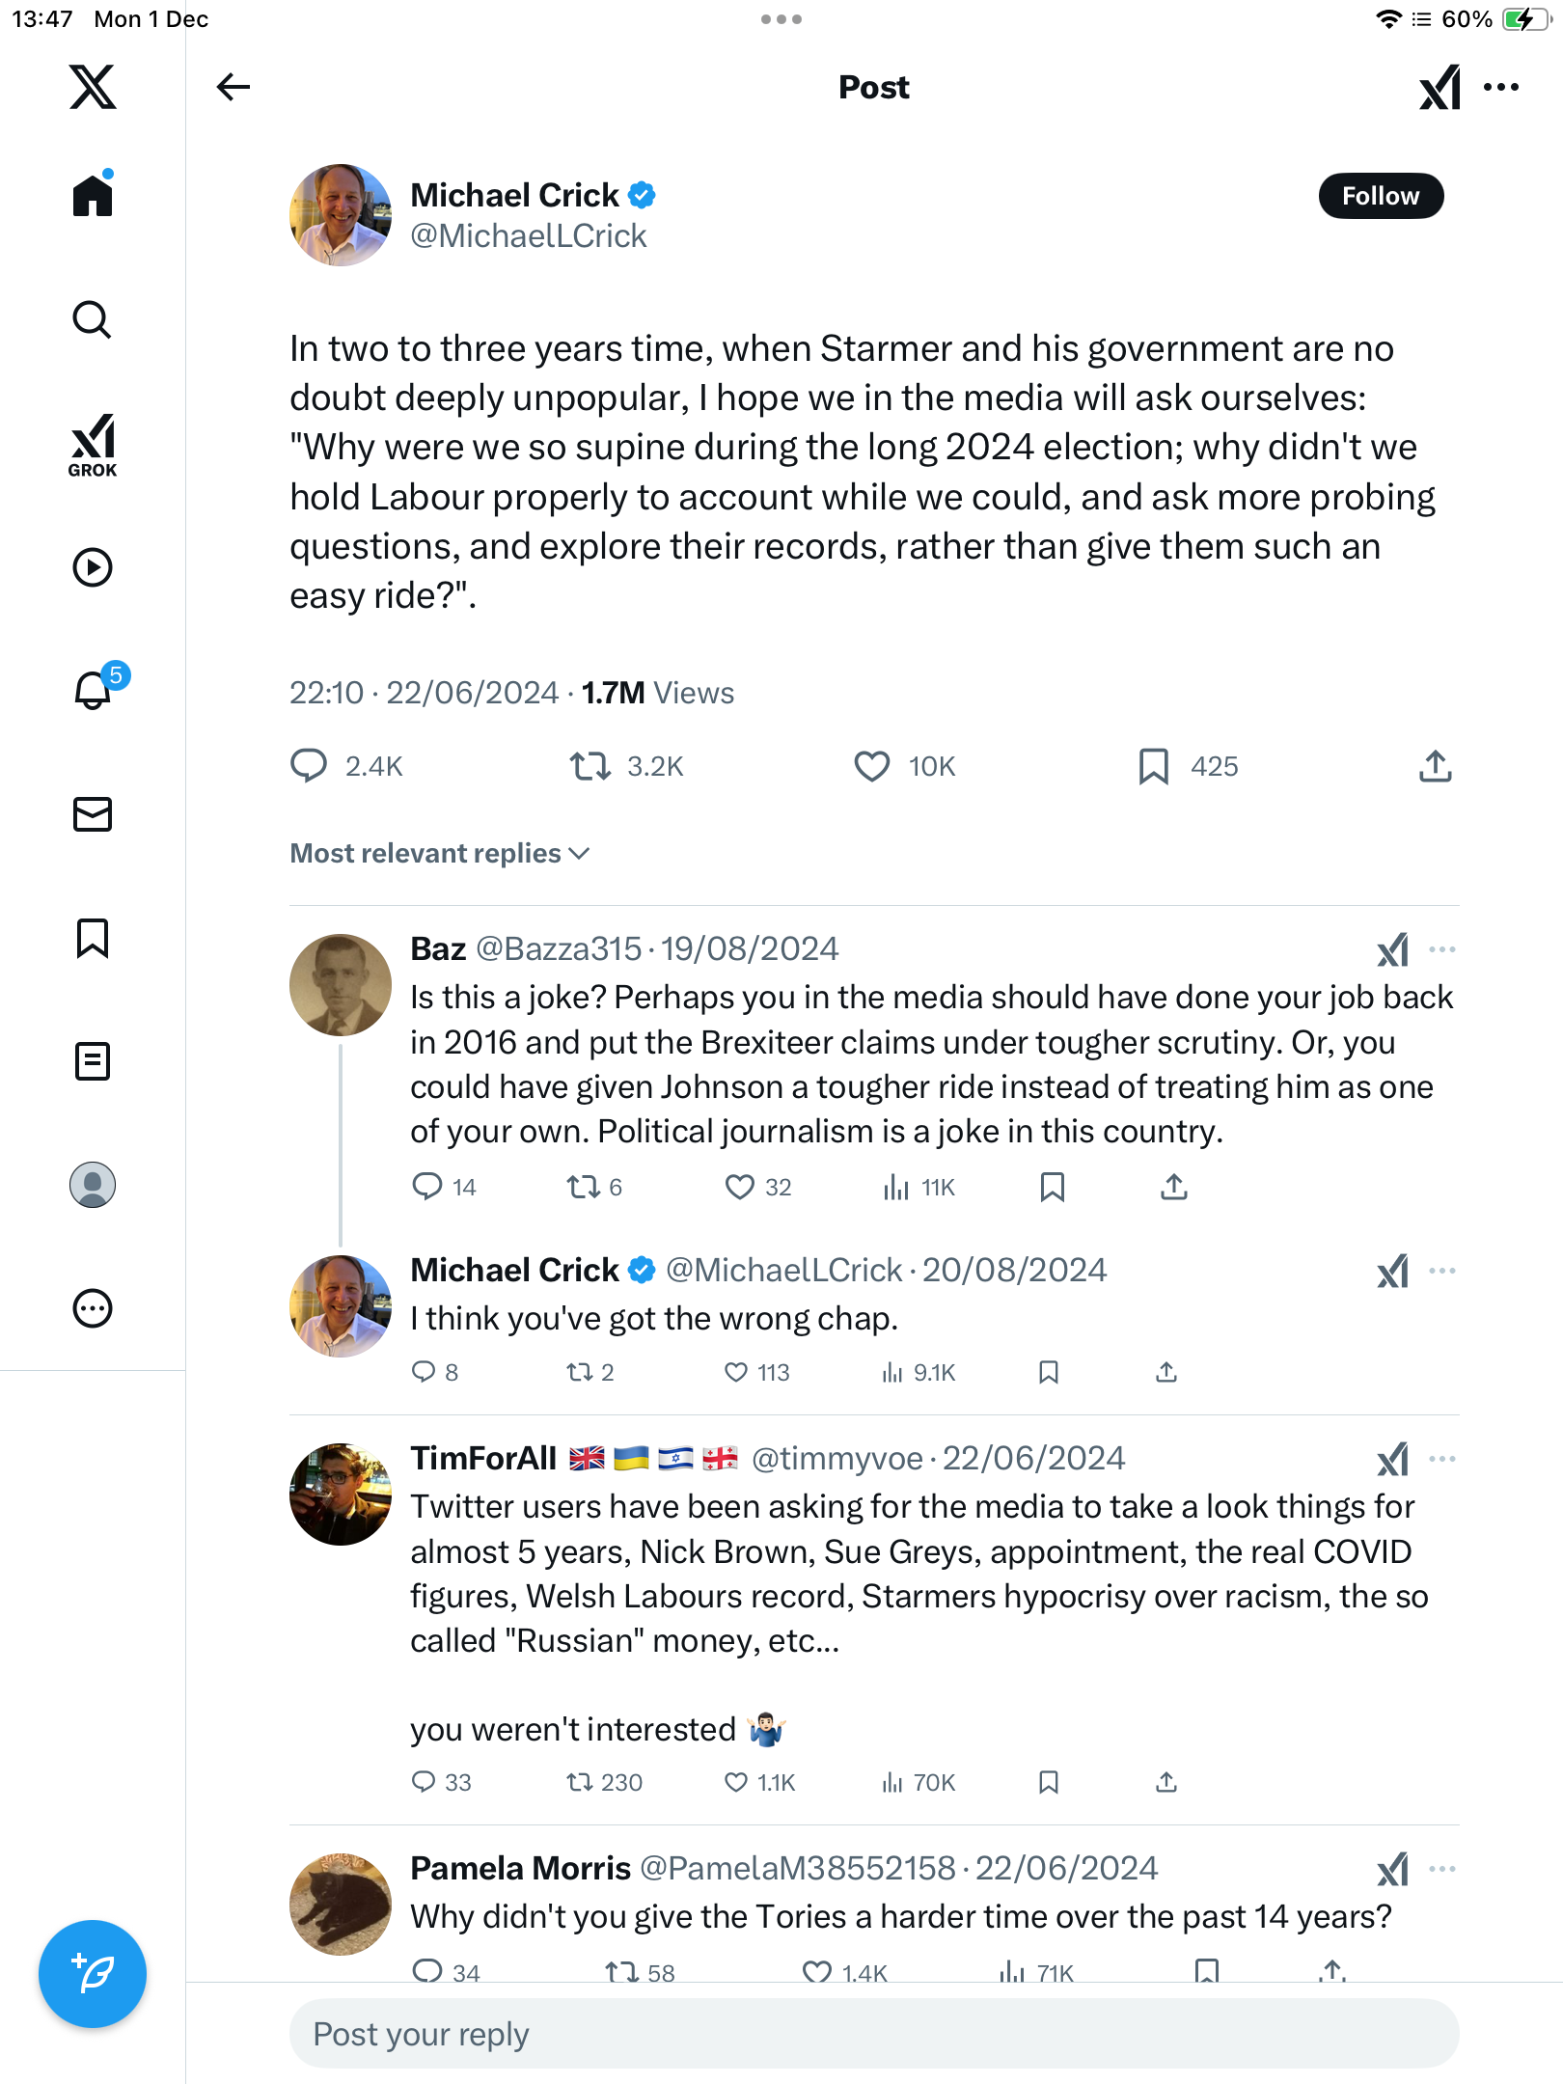Image resolution: width=1563 pixels, height=2084 pixels.
Task: Open the Messages envelope icon
Action: click(93, 814)
